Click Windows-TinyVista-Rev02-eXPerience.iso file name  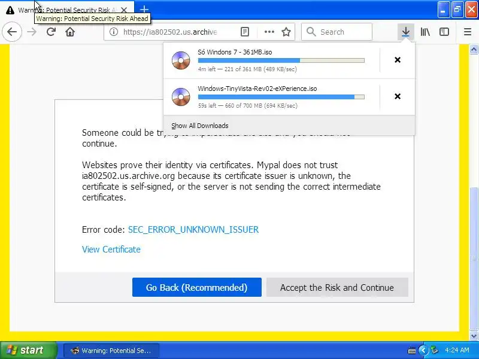257,89
